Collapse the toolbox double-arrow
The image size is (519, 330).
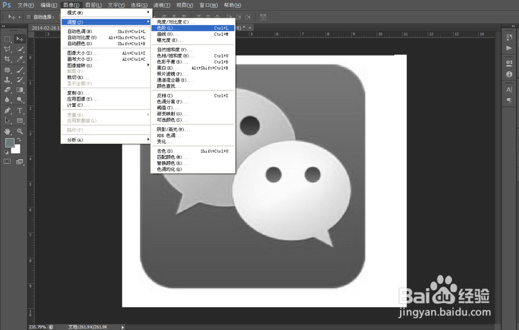point(3,26)
